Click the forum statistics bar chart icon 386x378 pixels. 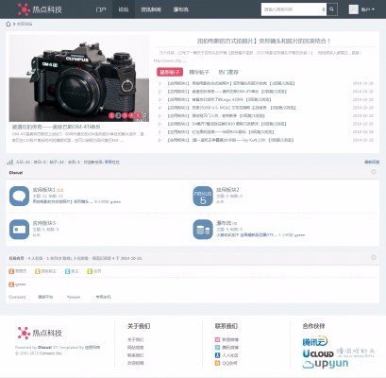tap(10, 162)
